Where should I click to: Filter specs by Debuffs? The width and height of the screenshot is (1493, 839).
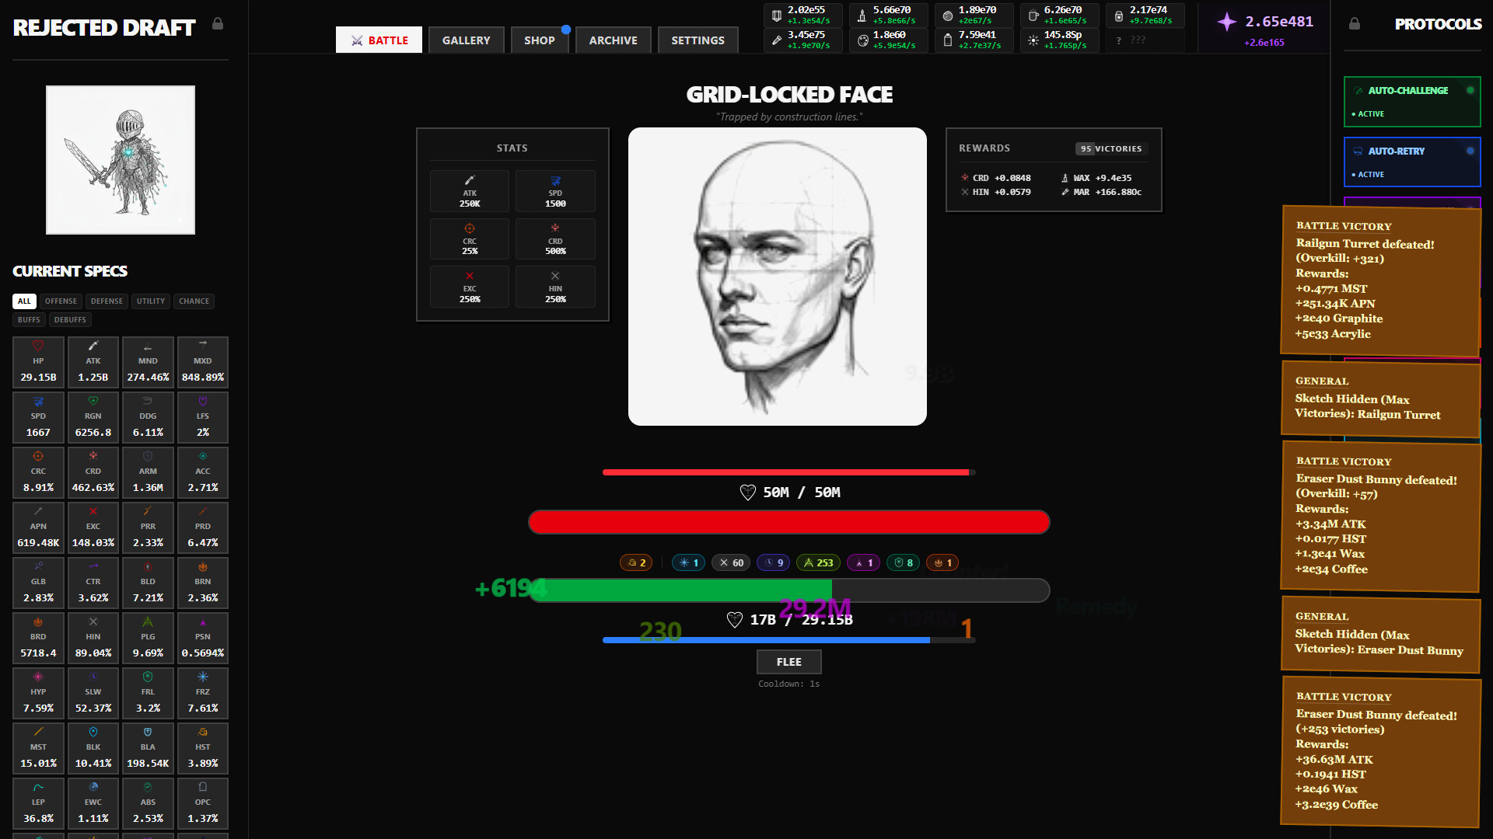pyautogui.click(x=70, y=320)
